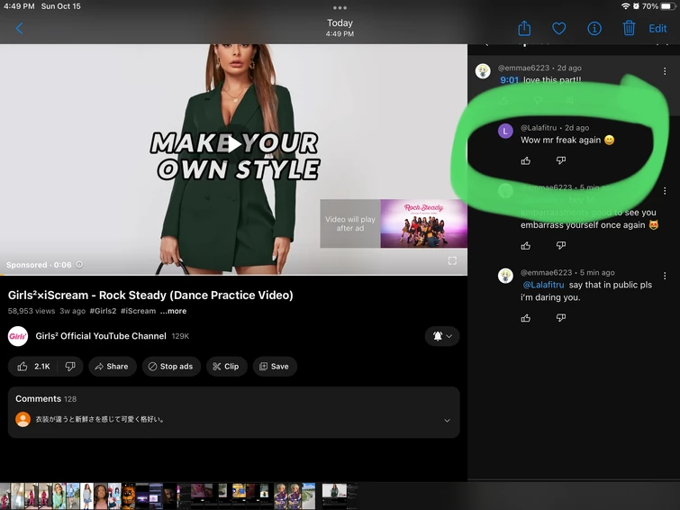The height and width of the screenshot is (510, 680).
Task: Tap the battery 70% status indicator
Action: click(657, 6)
